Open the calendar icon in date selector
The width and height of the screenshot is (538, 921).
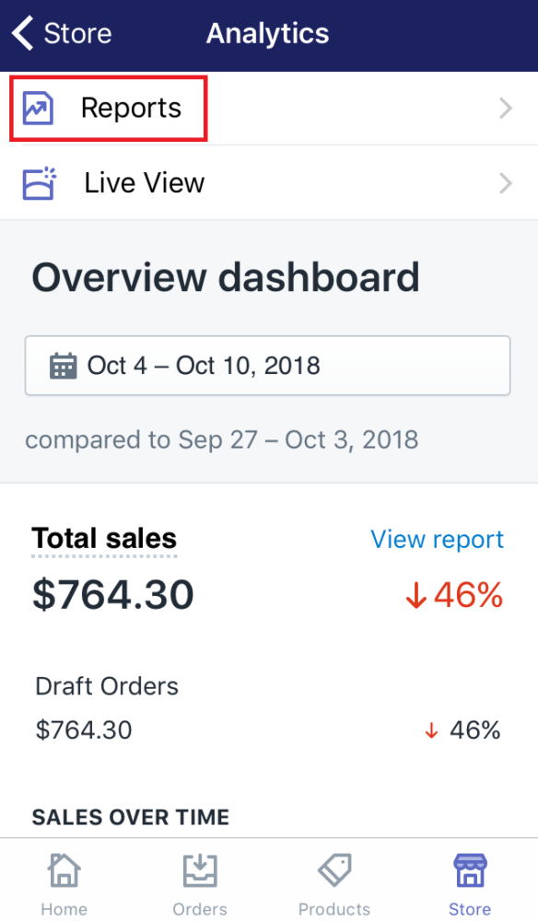click(x=63, y=366)
